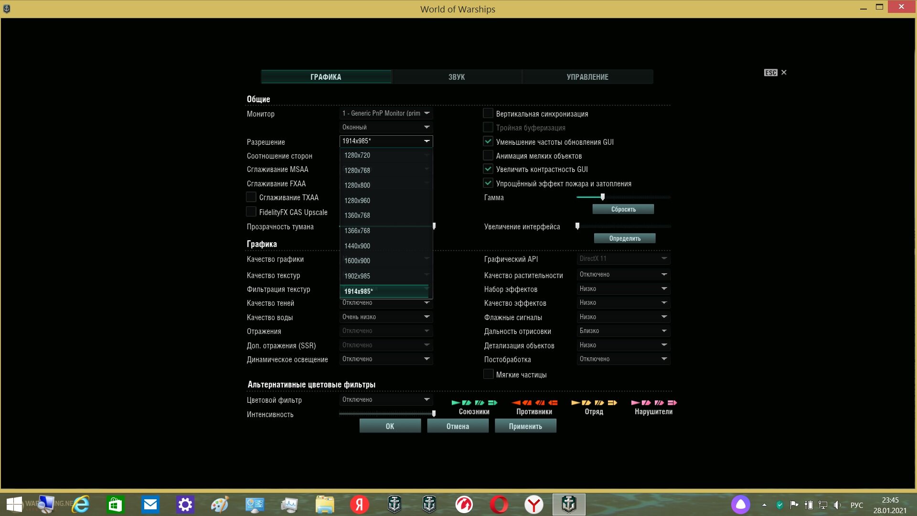Open the Mail app in taskbar
This screenshot has height=516, width=917.
click(x=150, y=505)
